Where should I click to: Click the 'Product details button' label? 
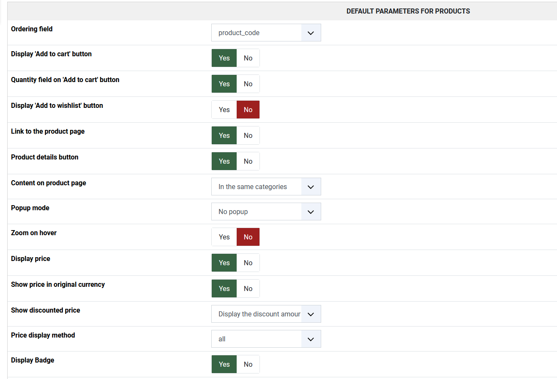(x=45, y=157)
